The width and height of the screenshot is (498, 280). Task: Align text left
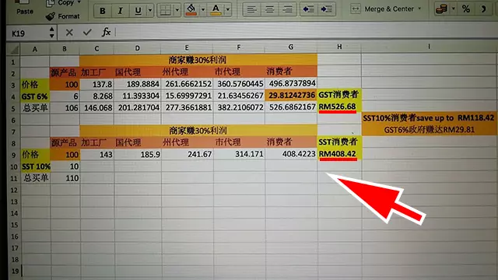click(252, 9)
